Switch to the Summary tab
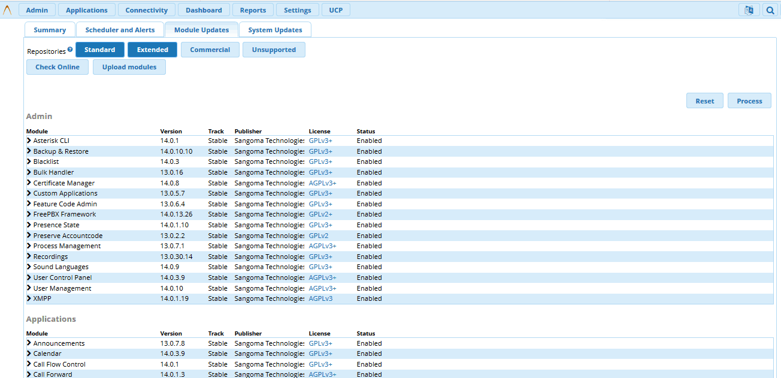 click(50, 30)
